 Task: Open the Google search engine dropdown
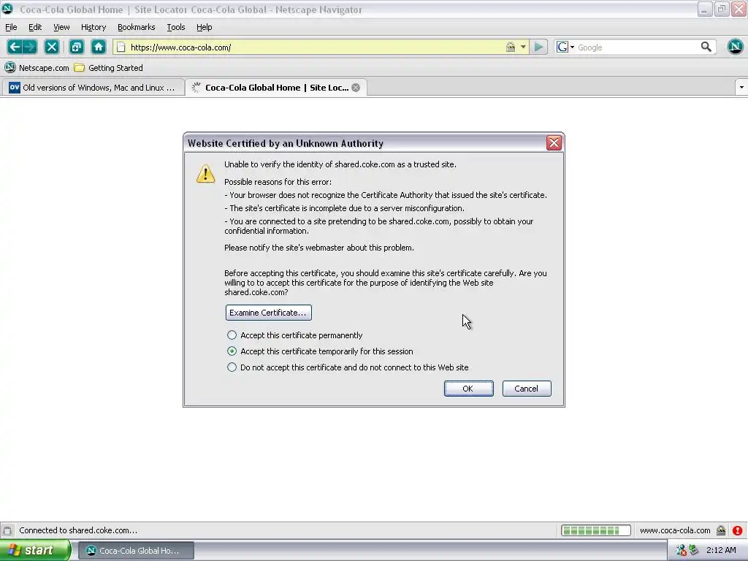[565, 47]
